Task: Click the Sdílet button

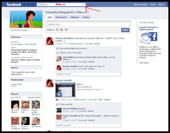Action: (125, 30)
